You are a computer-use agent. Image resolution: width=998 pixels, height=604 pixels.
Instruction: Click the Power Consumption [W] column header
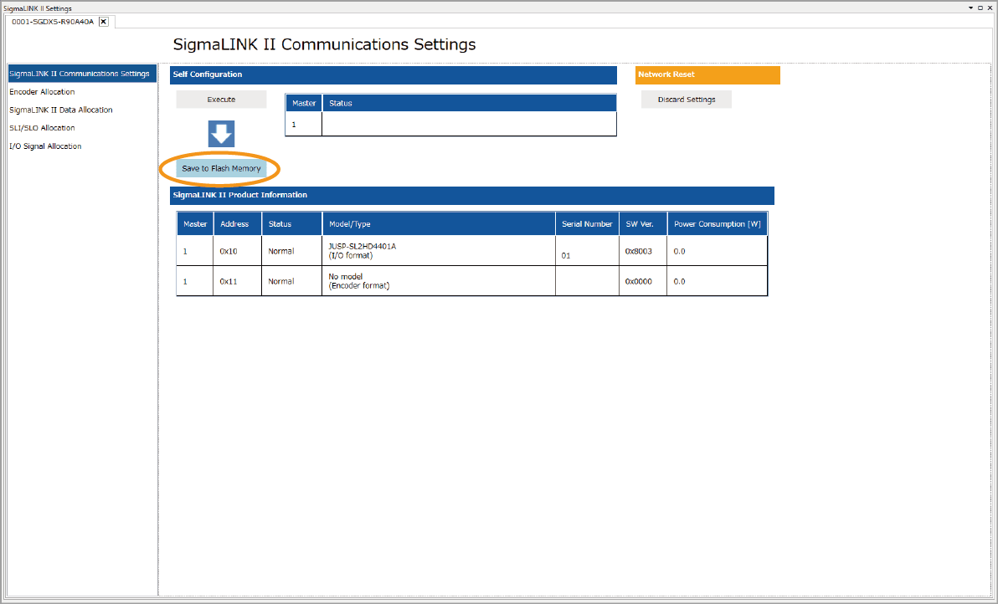pos(717,224)
